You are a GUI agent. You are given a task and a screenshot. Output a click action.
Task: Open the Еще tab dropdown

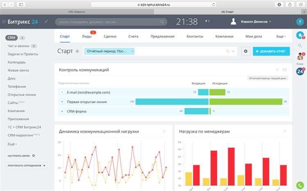point(281,36)
